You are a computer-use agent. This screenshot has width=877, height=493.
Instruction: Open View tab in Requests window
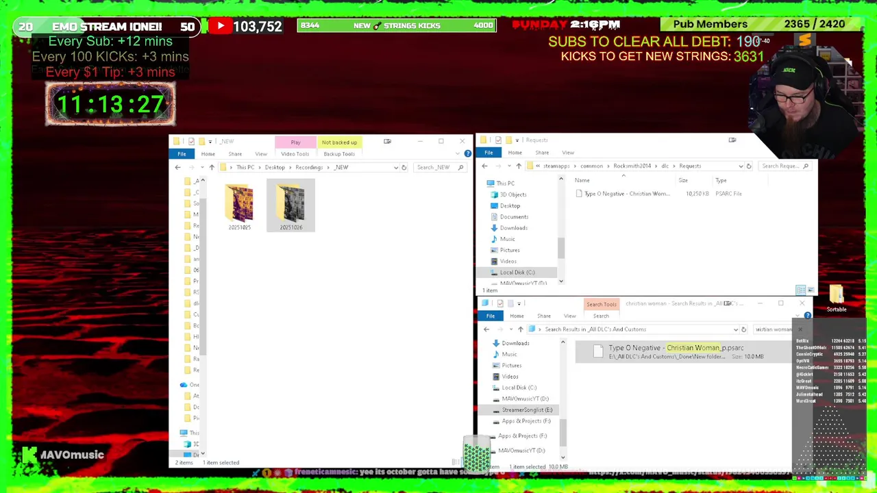coord(568,153)
